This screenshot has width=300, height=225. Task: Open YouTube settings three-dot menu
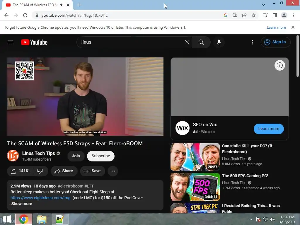[x=253, y=42]
